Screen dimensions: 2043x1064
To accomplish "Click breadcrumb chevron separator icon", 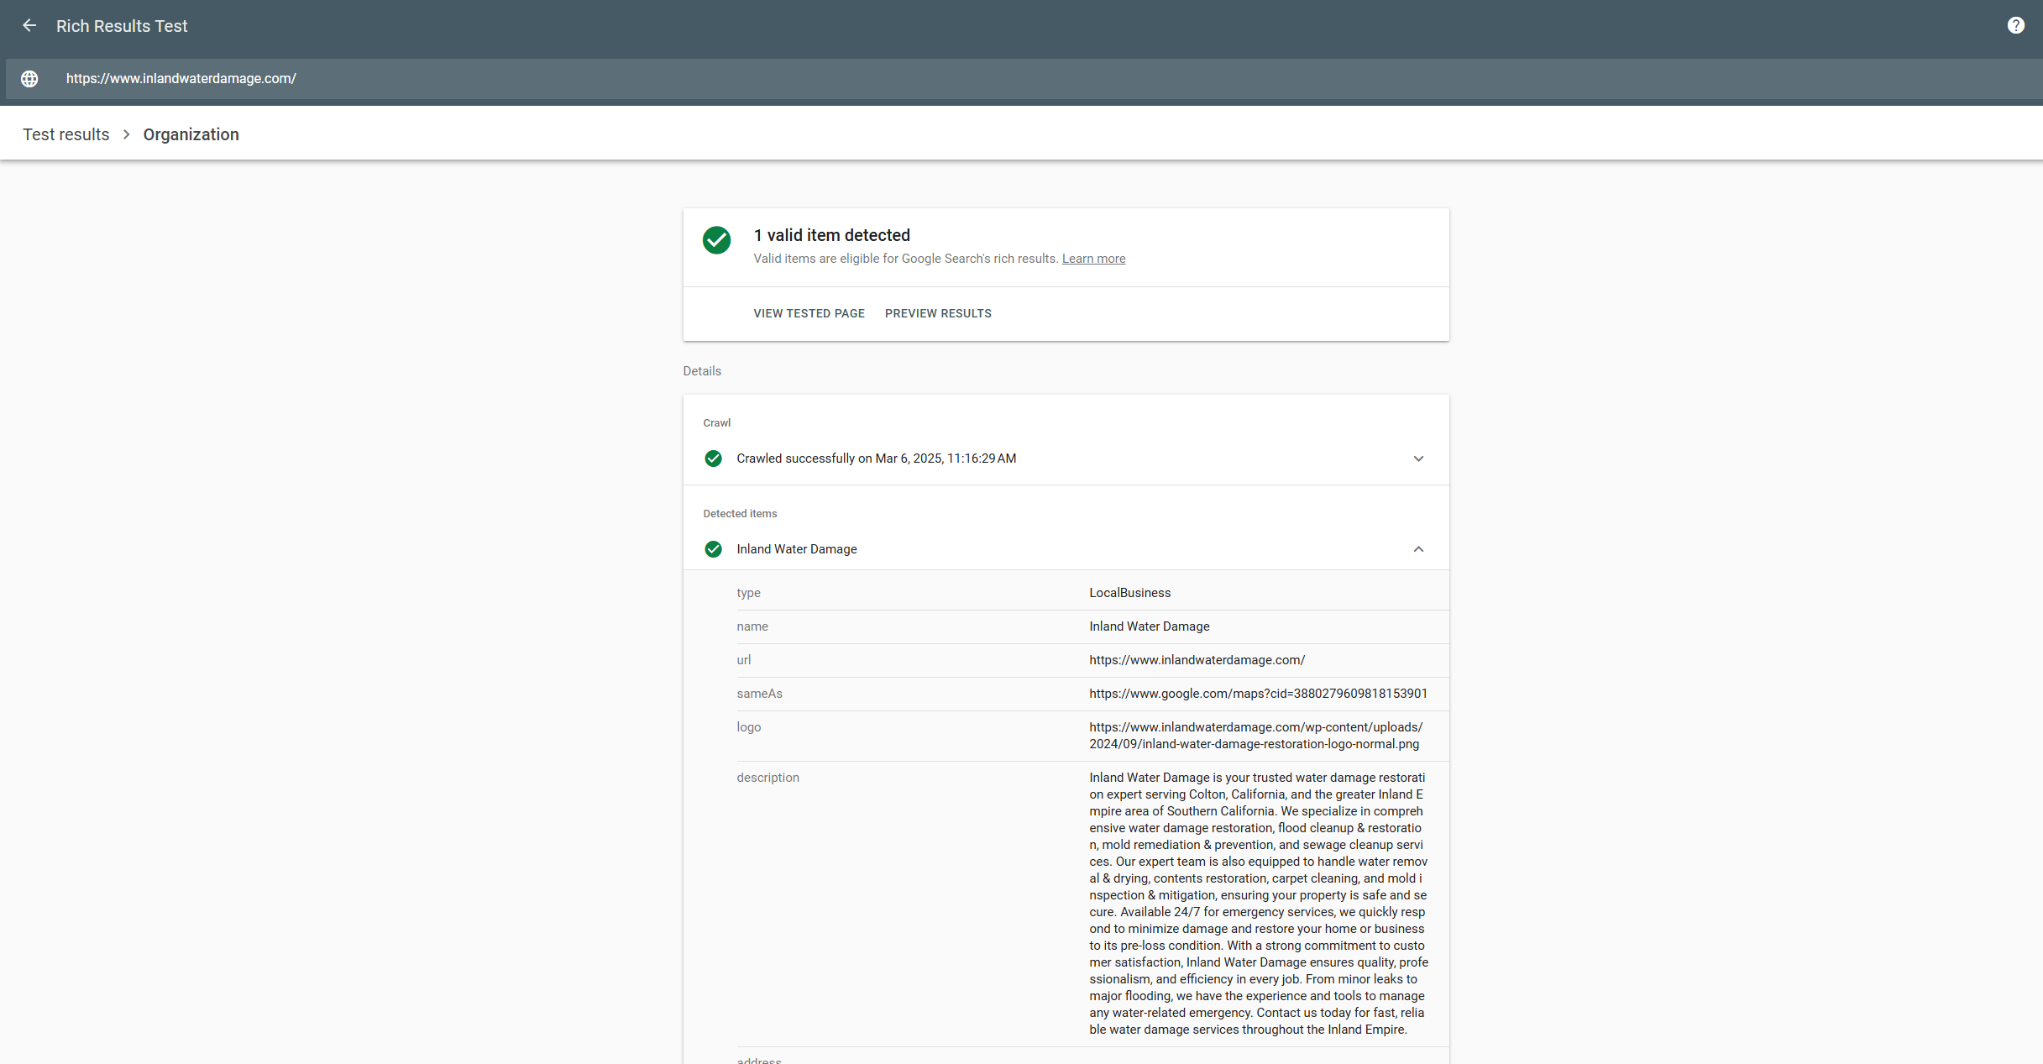I will click(x=126, y=134).
